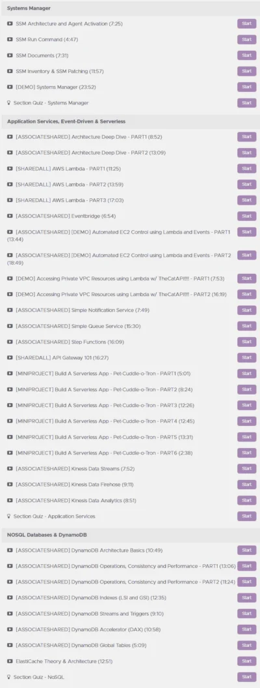Click video icon beside SSM Run Command

pos(10,40)
